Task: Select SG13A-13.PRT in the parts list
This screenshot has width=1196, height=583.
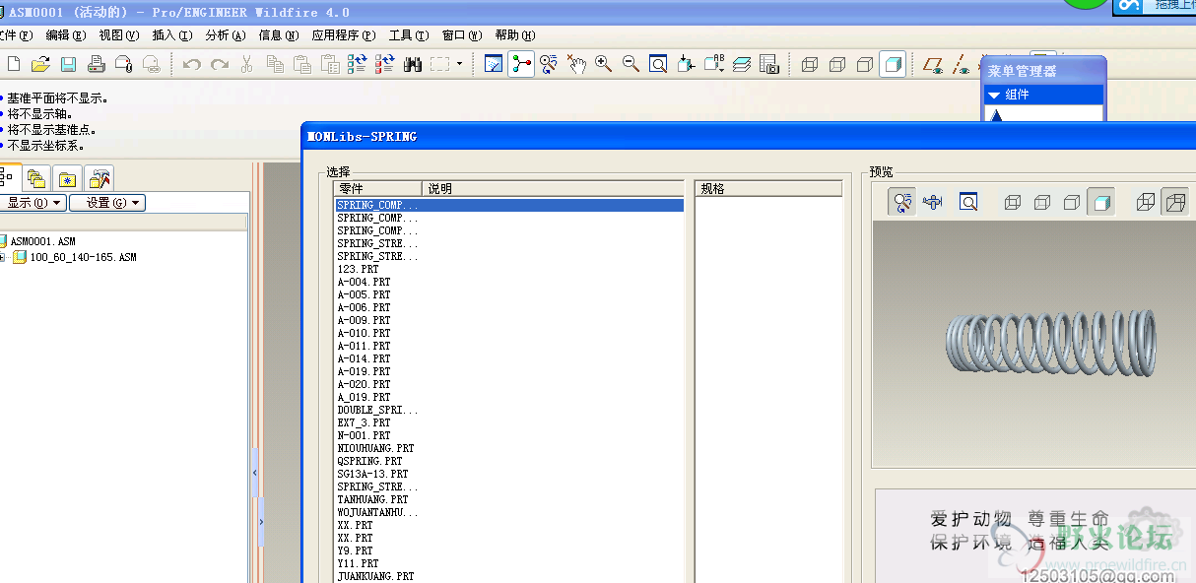Action: point(372,474)
